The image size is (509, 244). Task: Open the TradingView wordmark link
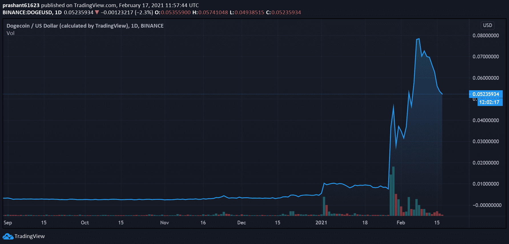pyautogui.click(x=30, y=236)
